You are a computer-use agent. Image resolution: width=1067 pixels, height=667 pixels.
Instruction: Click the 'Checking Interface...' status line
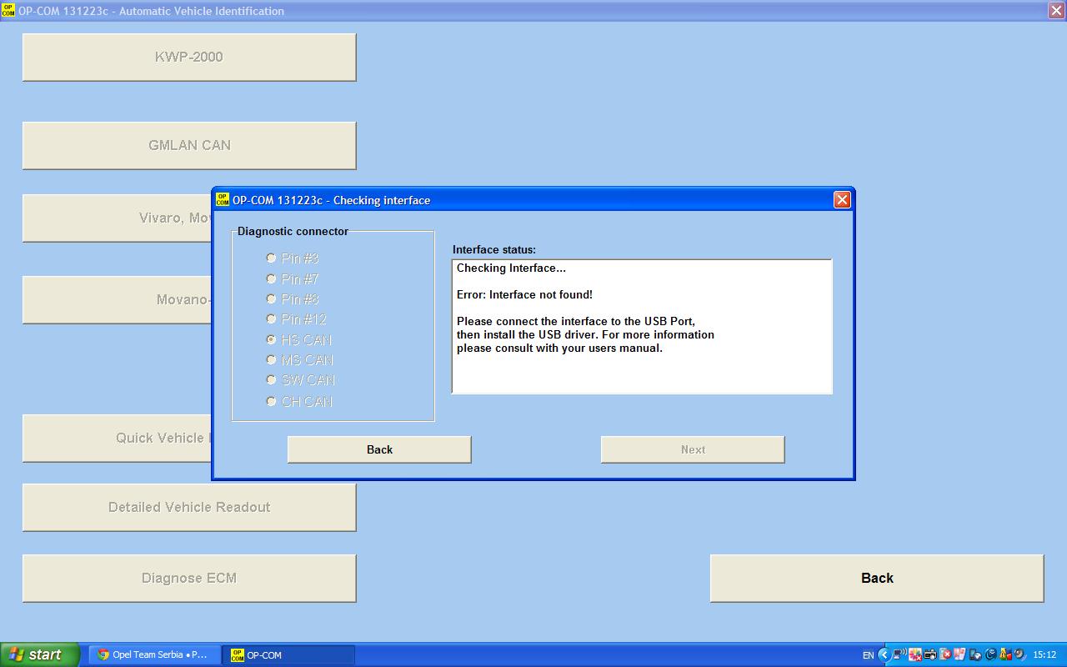511,268
